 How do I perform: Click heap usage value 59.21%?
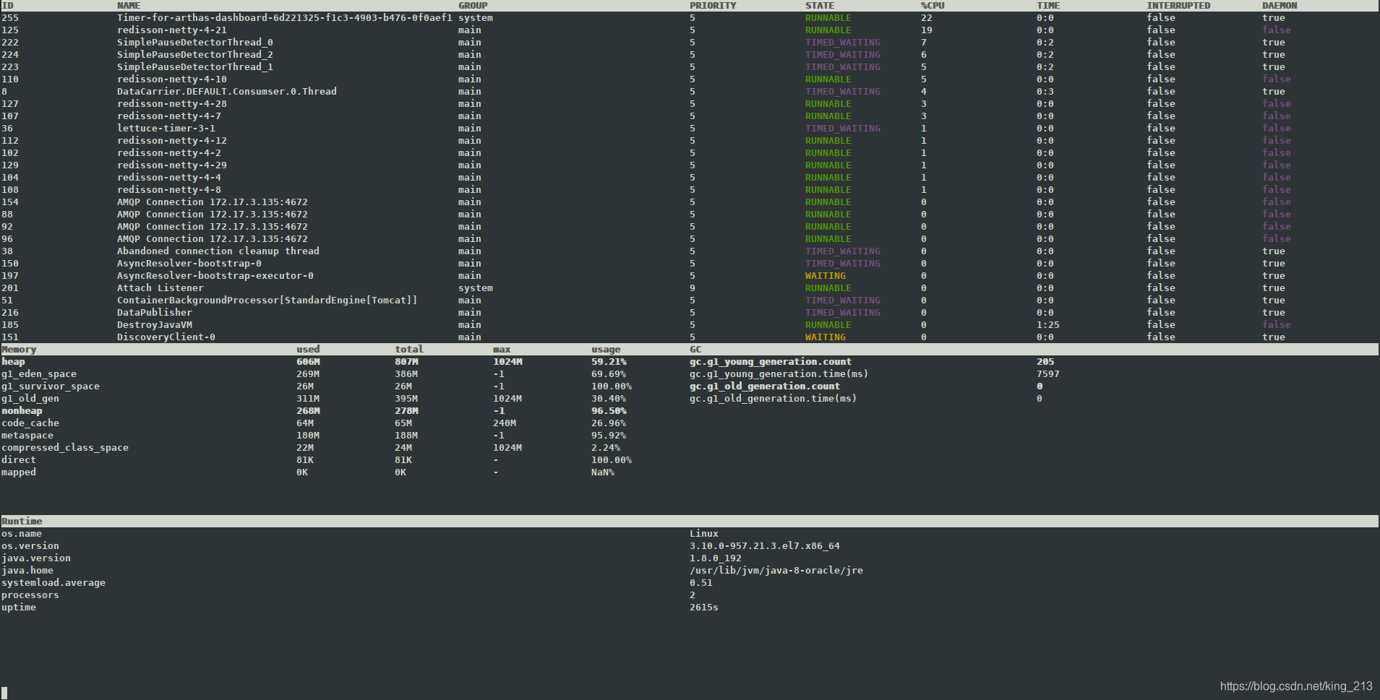[609, 362]
